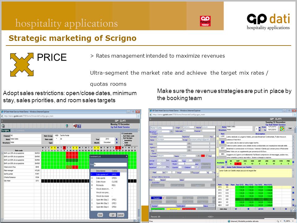Toggle the checkbox next to Children field
Screen dimensions: 297x223
pos(197,167)
